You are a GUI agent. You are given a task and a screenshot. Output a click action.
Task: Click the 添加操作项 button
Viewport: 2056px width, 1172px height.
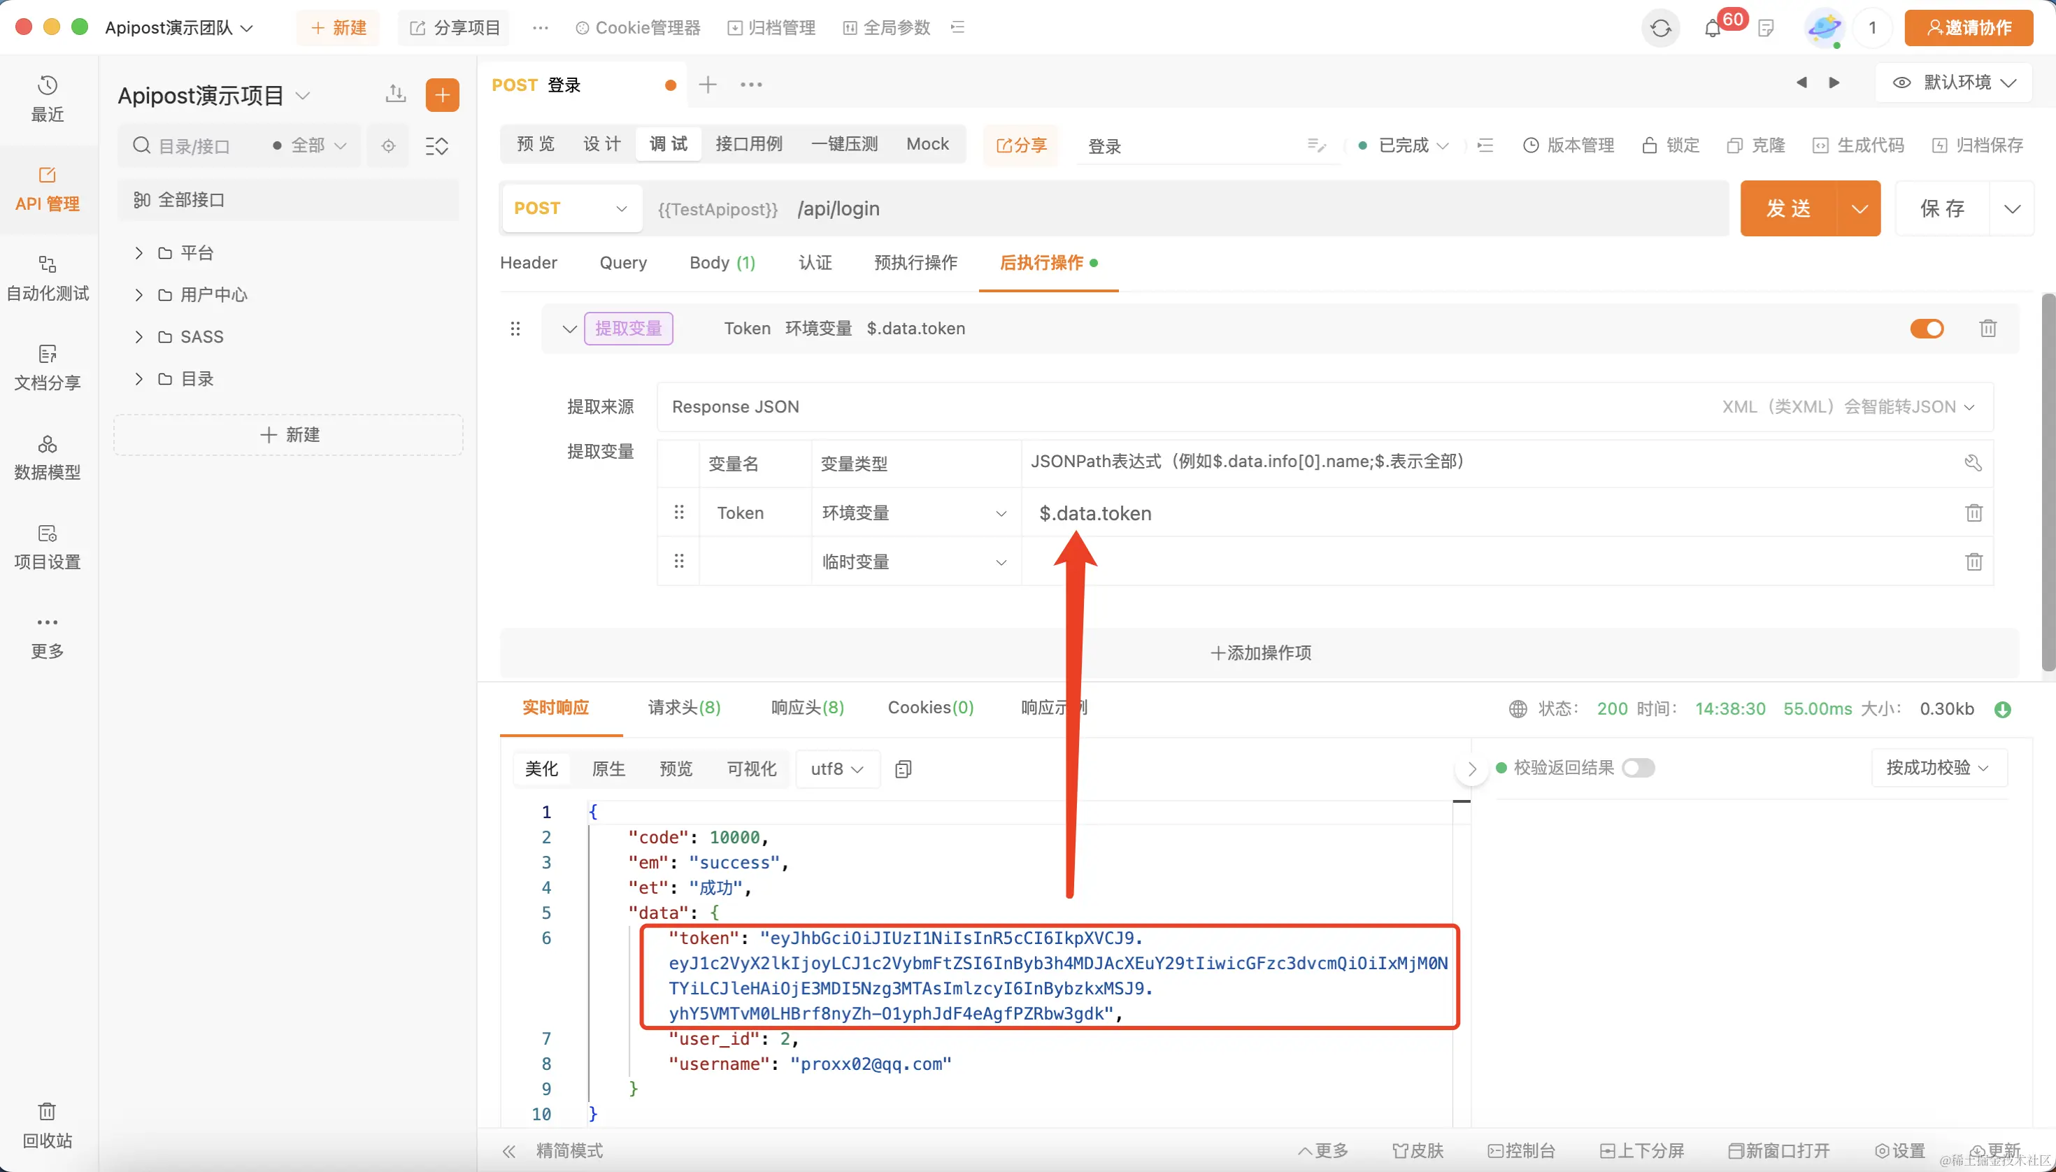(1260, 653)
